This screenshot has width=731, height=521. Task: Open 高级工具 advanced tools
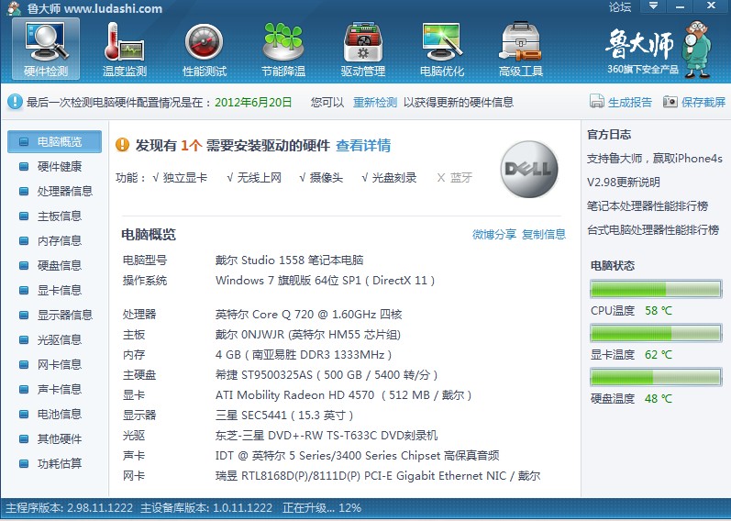[521, 50]
